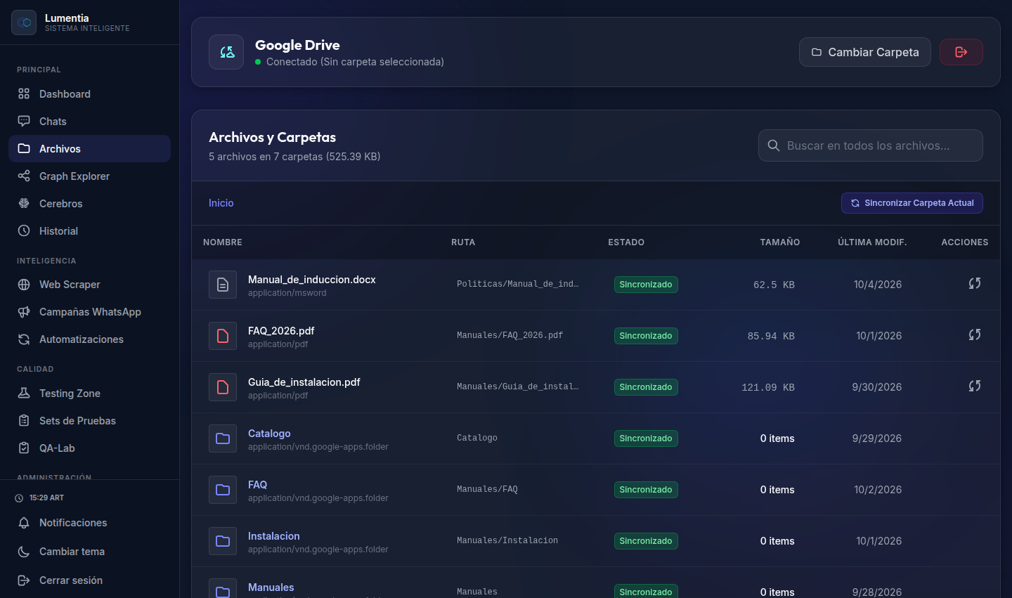Screen dimensions: 1012x598
Task: Open Notificaciones in sidebar footer
Action: pyautogui.click(x=89, y=523)
